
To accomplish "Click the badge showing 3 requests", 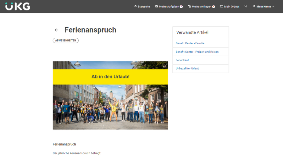I will [214, 7].
